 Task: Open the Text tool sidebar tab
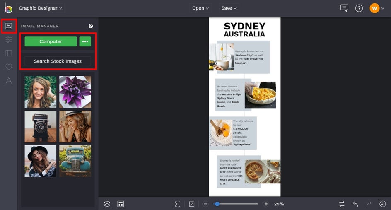click(x=9, y=80)
